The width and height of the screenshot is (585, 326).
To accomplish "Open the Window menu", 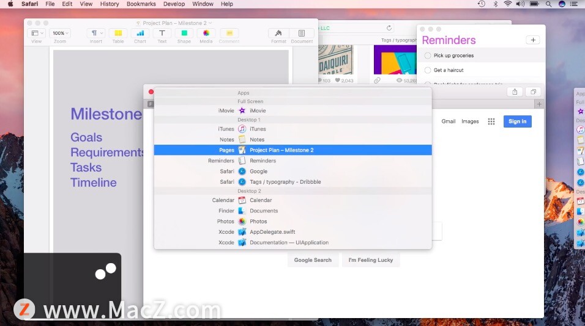I will 203,4.
